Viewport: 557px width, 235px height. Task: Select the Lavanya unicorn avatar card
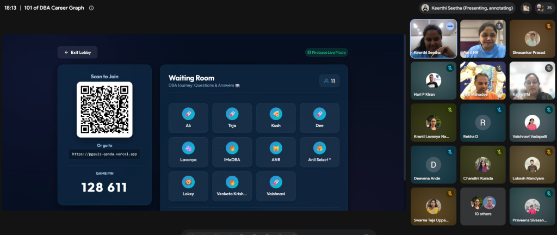click(x=188, y=152)
